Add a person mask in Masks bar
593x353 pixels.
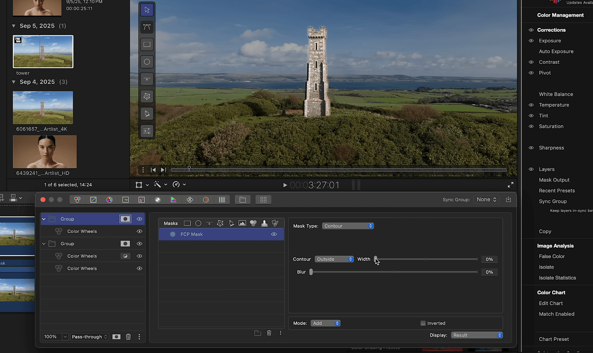click(x=264, y=223)
